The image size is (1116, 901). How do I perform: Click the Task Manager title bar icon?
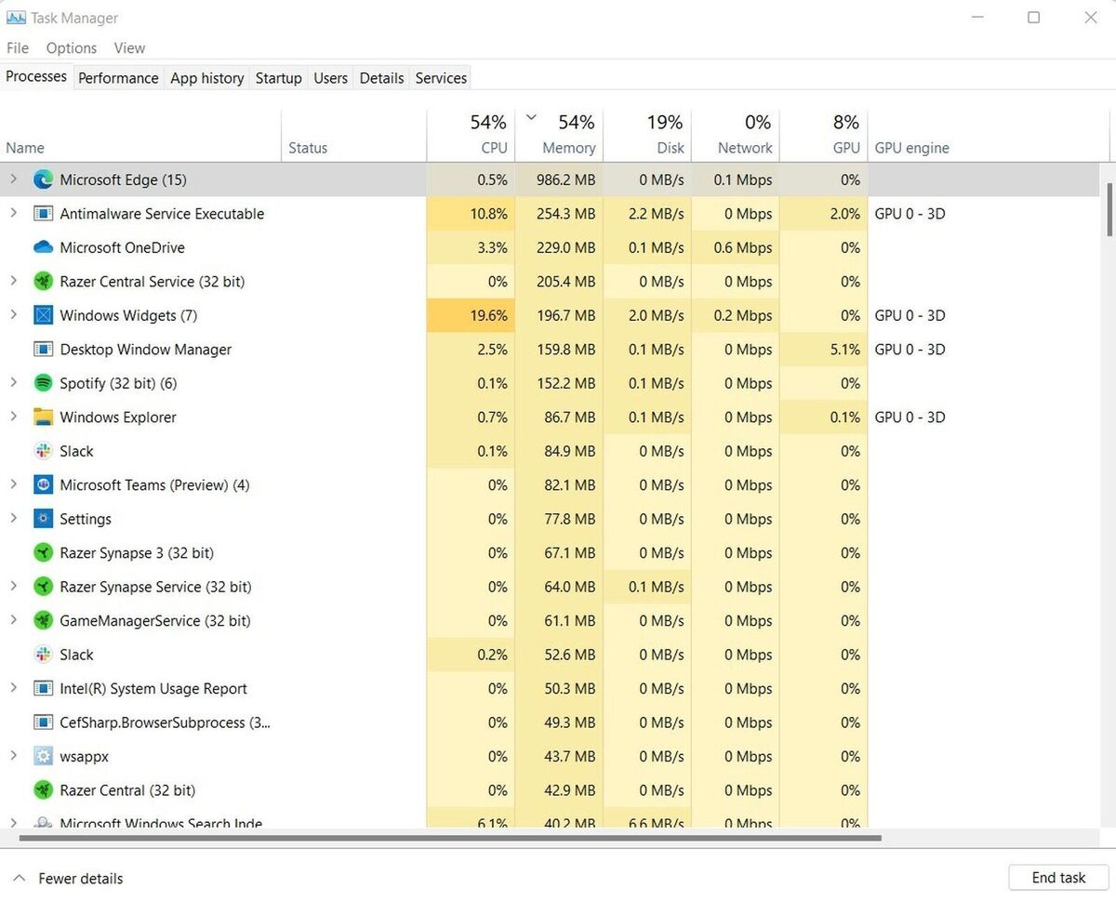pos(16,18)
